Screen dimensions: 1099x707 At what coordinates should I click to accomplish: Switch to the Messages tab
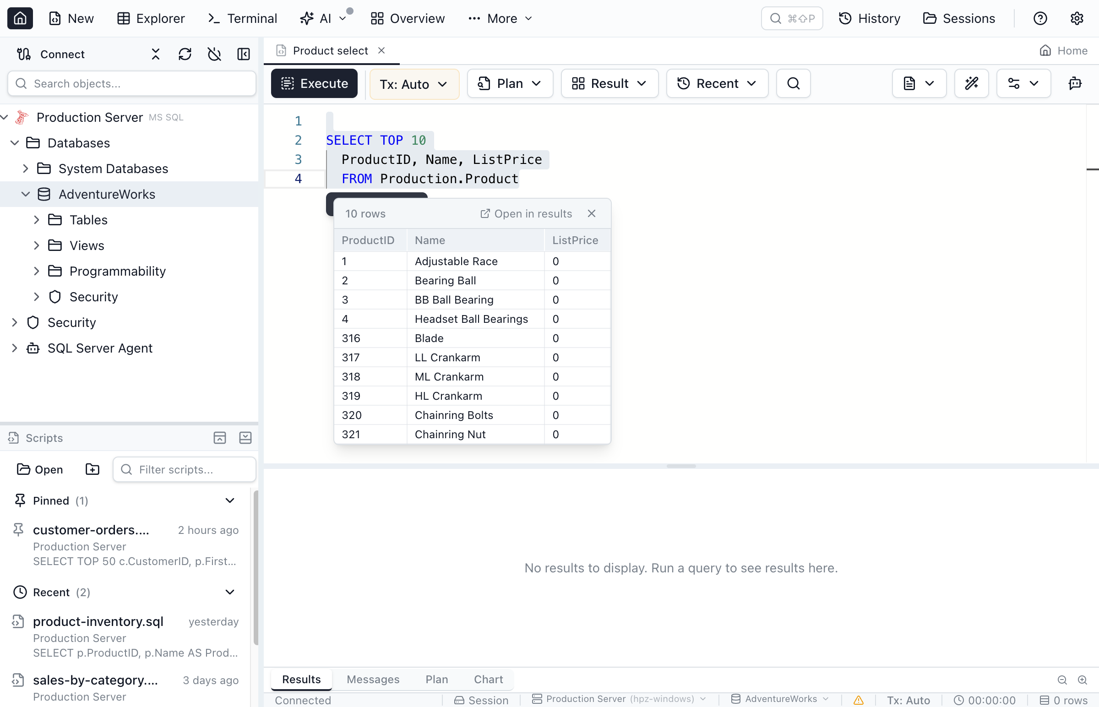point(373,680)
